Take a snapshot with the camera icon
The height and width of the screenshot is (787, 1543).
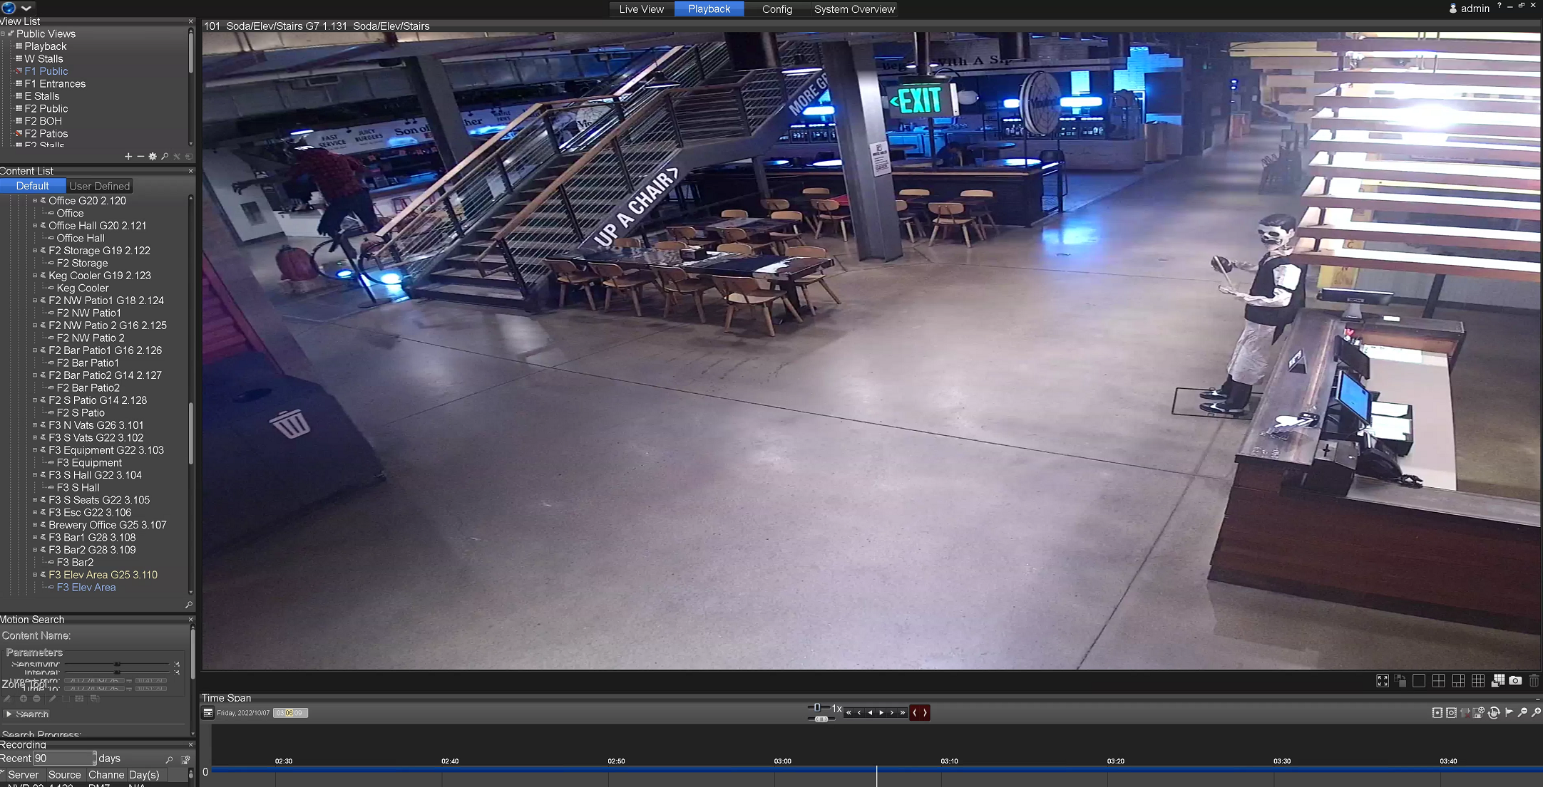pyautogui.click(x=1515, y=681)
